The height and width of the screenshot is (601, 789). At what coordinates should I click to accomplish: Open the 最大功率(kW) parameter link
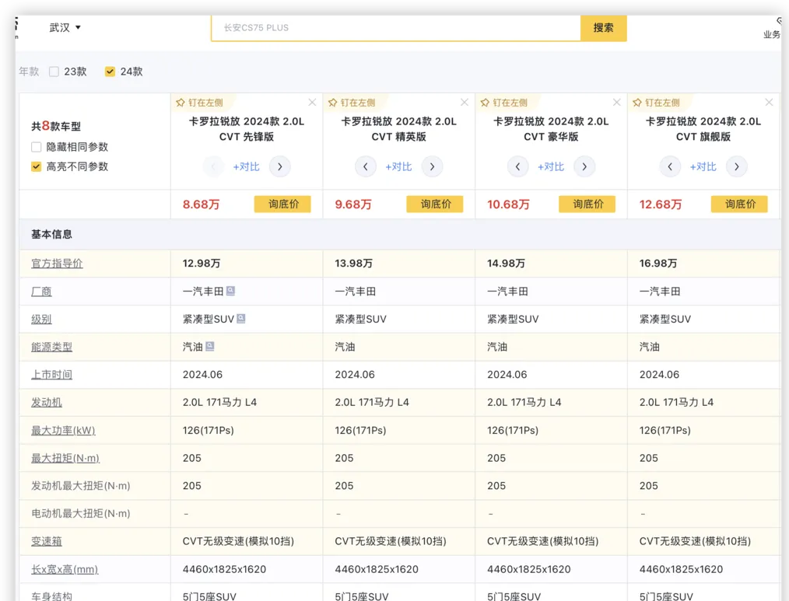pyautogui.click(x=63, y=431)
